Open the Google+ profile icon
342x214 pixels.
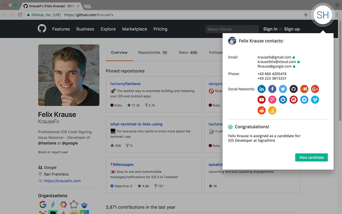coord(315,89)
